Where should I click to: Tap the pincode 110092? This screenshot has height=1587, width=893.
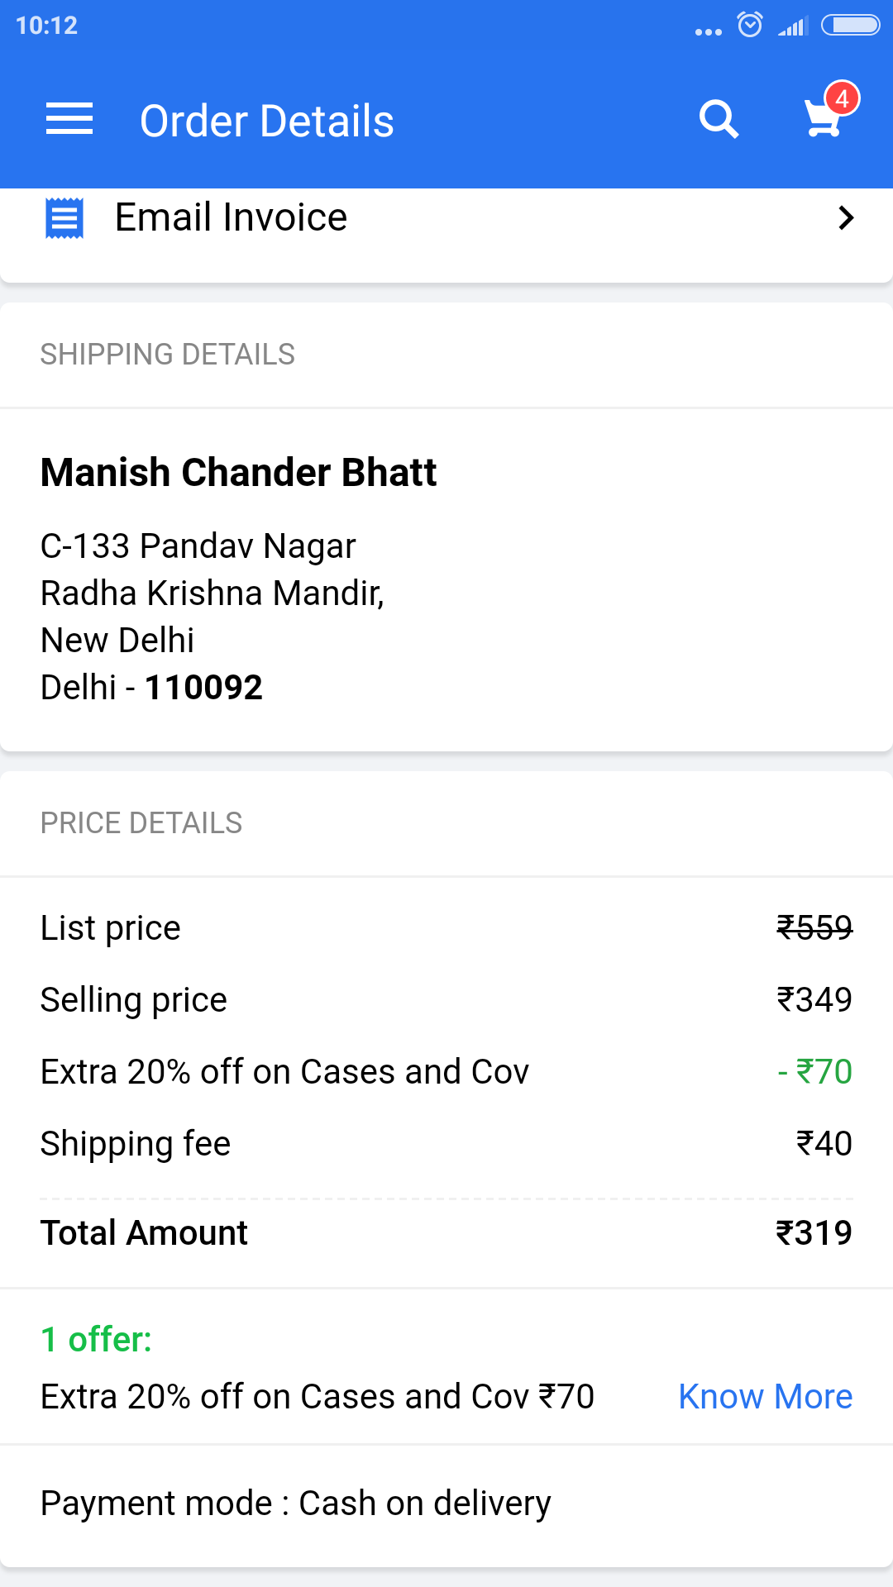pos(203,688)
